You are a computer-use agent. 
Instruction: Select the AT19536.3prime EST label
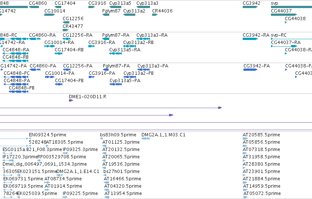pos(121,165)
